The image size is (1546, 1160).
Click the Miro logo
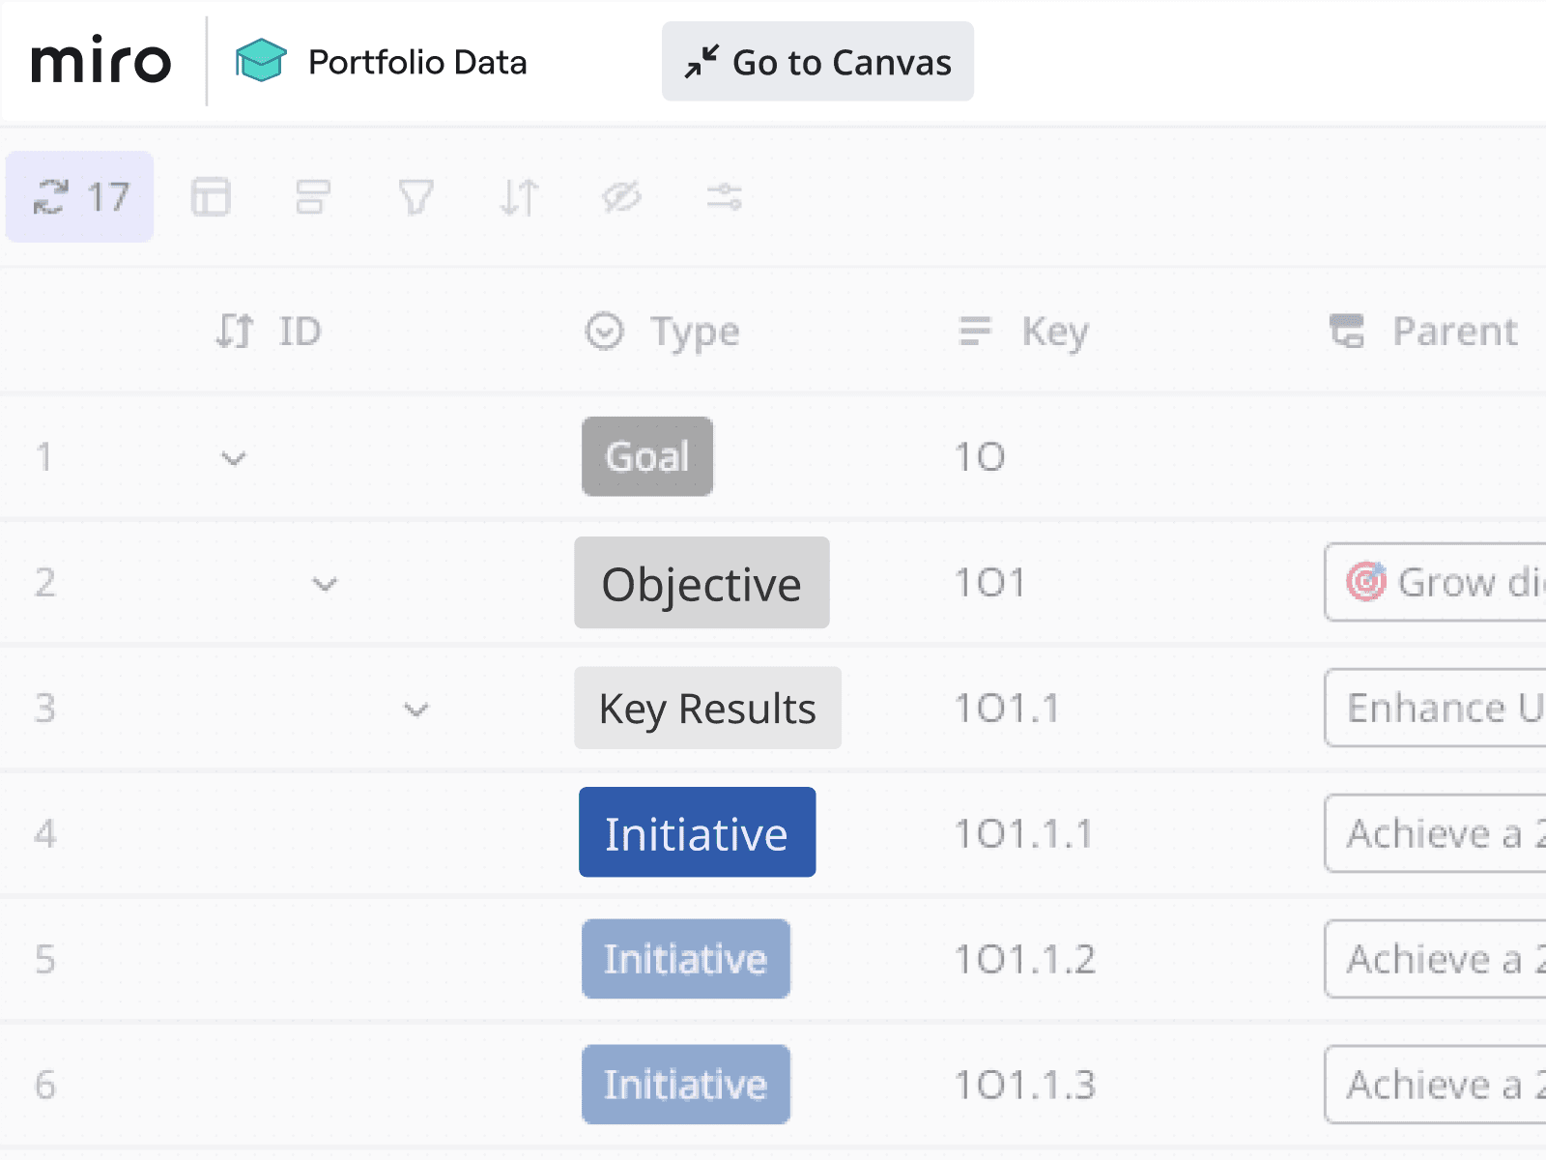click(100, 62)
